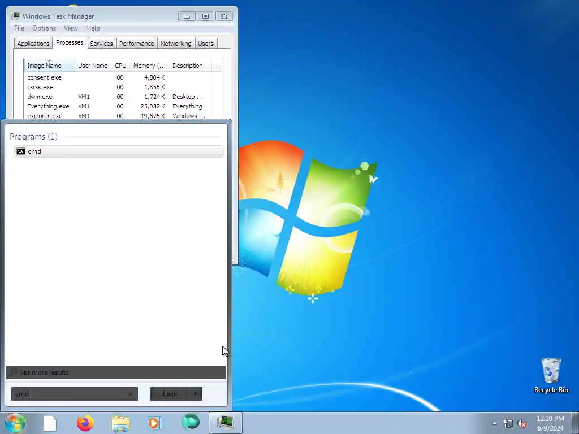579x434 pixels.
Task: Open the Recycle Bin desktop icon
Action: pos(551,375)
